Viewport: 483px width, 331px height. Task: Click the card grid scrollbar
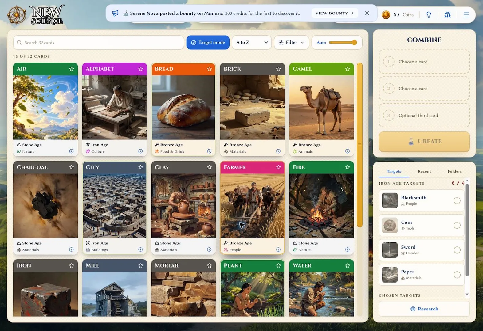(x=360, y=145)
